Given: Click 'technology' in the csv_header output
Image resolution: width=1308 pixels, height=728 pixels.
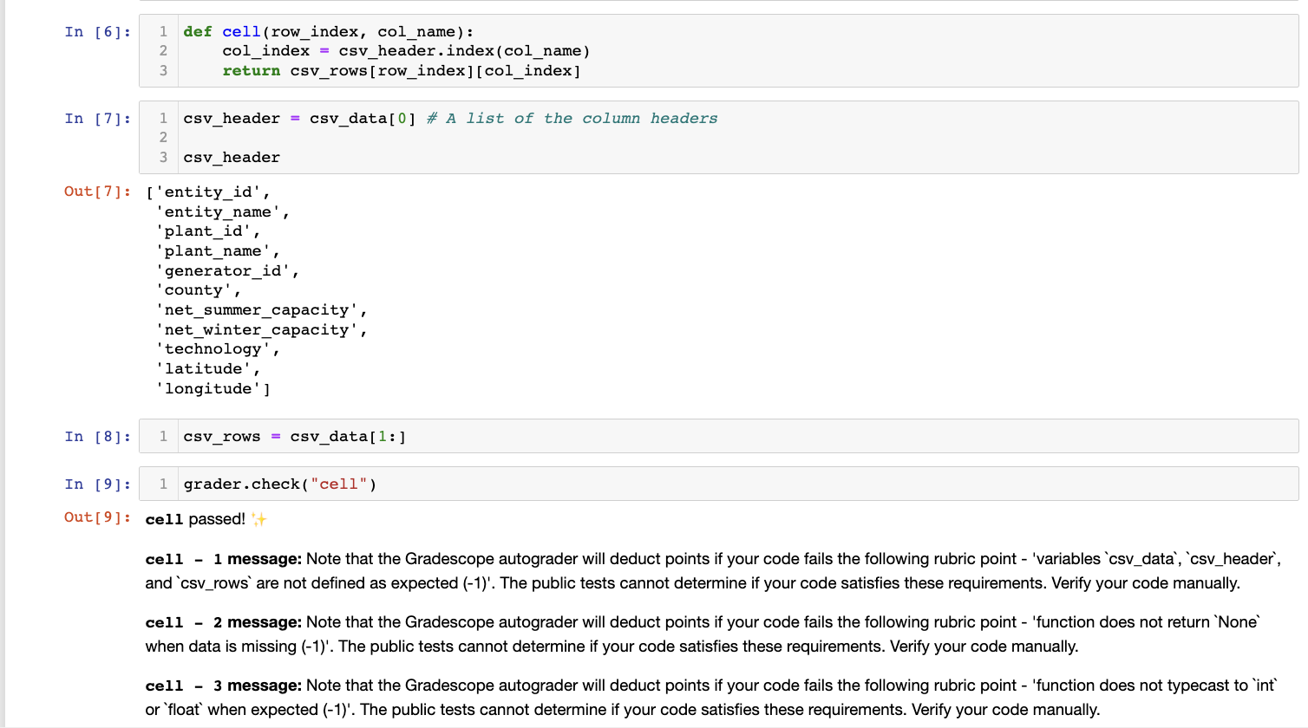Looking at the screenshot, I should coord(218,348).
